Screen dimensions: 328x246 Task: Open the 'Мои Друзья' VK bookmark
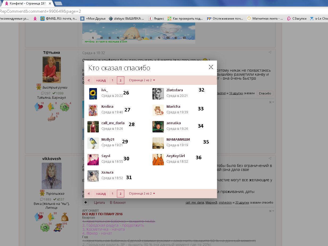(x=93, y=19)
